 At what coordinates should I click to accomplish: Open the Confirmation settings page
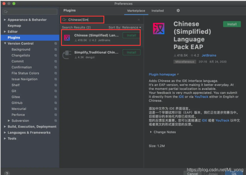click(22, 67)
